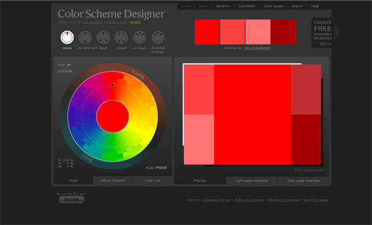This screenshot has height=225, width=372.
Task: Click the RGB value FF0000 field
Action: click(x=161, y=168)
